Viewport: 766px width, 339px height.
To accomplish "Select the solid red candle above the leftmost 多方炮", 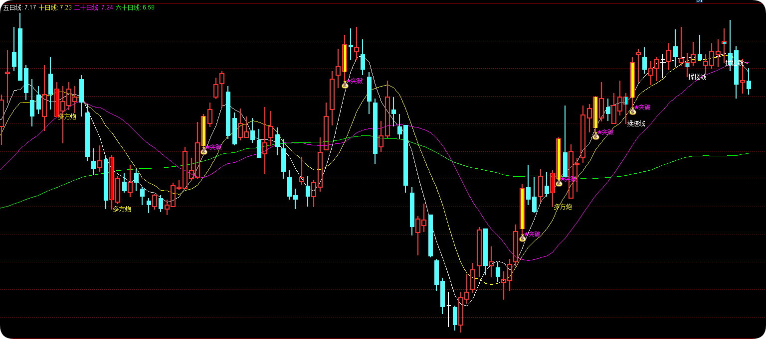I will tap(57, 103).
